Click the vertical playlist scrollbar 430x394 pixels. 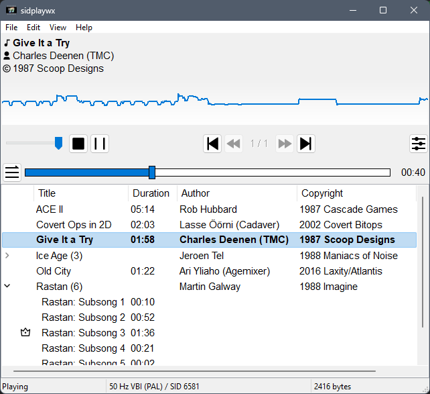pyautogui.click(x=423, y=262)
